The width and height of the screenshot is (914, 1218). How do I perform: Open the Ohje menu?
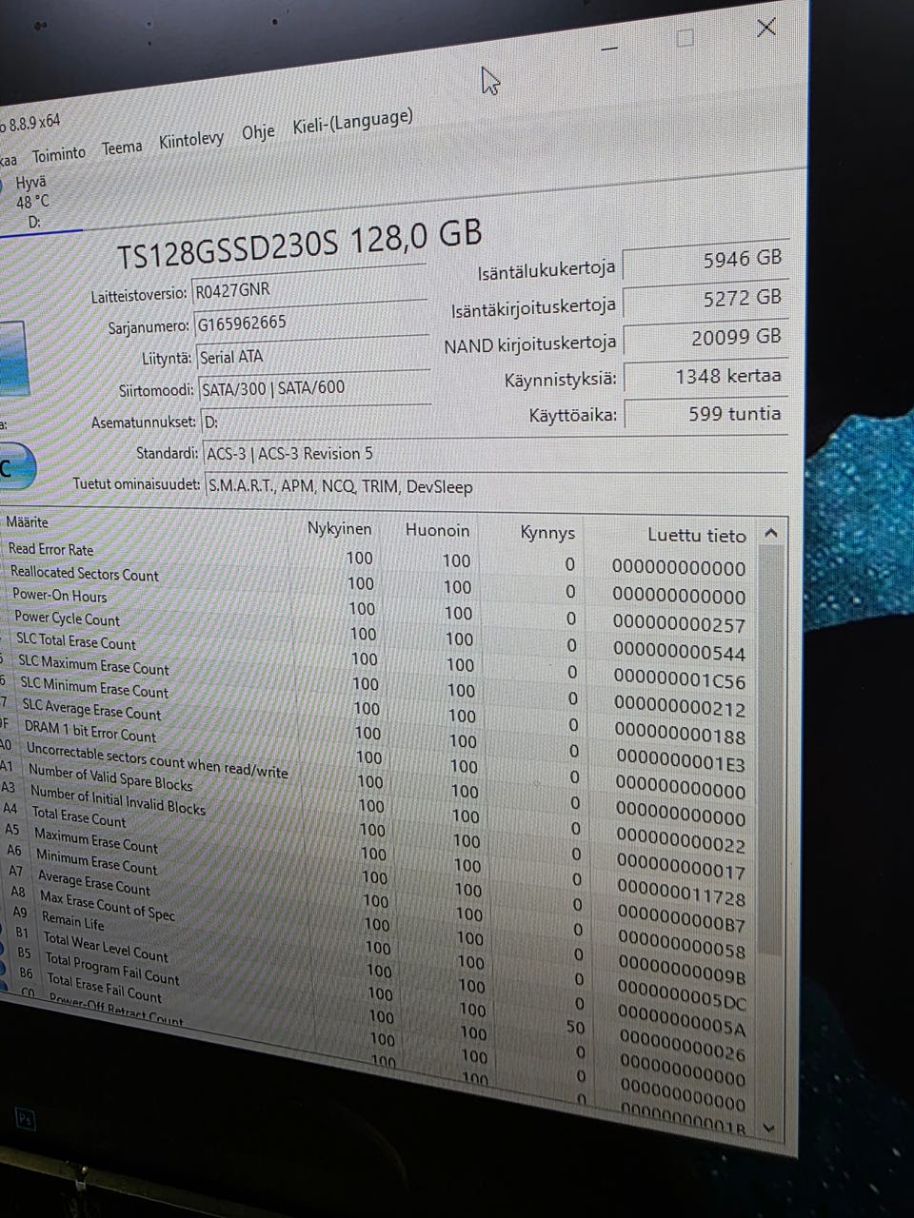(258, 133)
